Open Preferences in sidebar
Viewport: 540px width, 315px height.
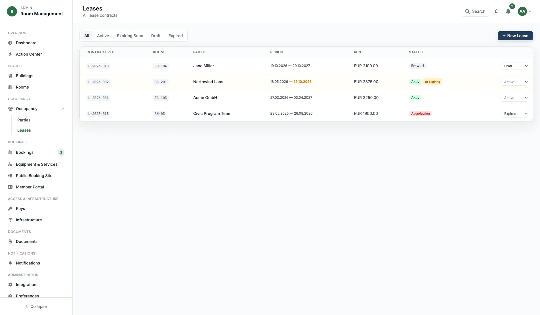pyautogui.click(x=27, y=295)
